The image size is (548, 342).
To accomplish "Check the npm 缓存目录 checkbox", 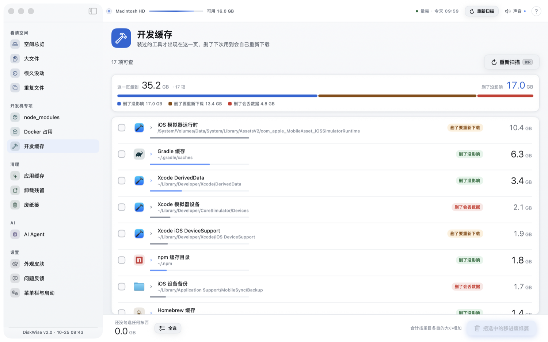I will (122, 260).
